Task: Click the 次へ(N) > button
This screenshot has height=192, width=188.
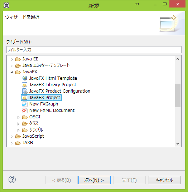Action: click(x=95, y=180)
